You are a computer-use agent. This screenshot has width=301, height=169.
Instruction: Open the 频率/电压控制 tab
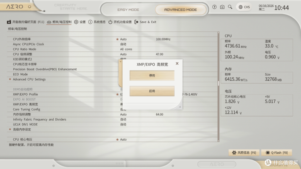pyautogui.click(x=59, y=22)
